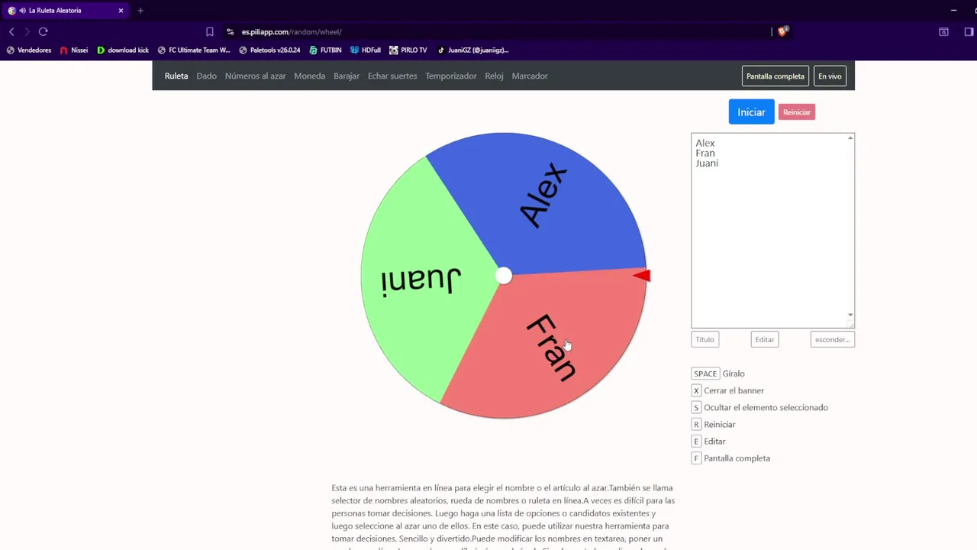The width and height of the screenshot is (977, 550).
Task: Click the En vivo button
Action: pos(830,76)
